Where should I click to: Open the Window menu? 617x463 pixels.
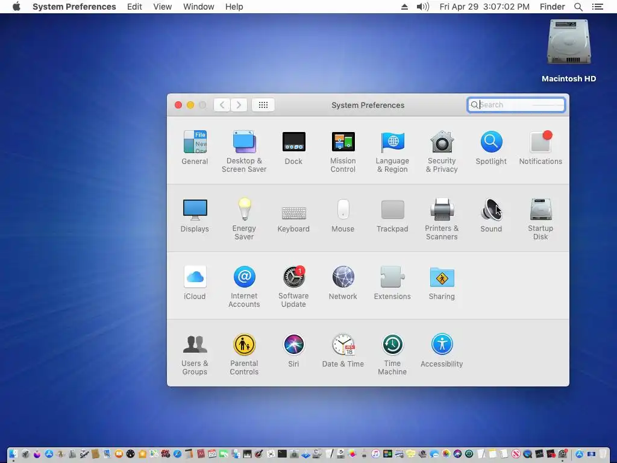pos(199,7)
